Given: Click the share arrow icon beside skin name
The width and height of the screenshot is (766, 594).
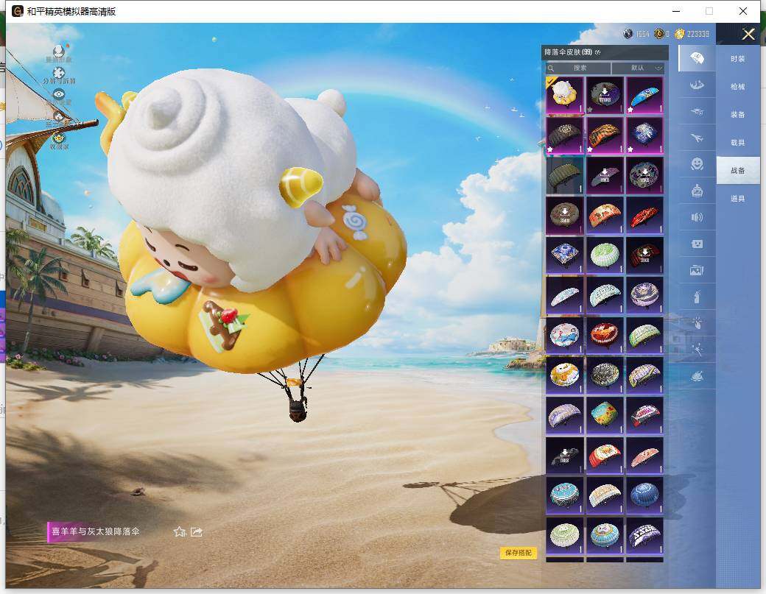Looking at the screenshot, I should click(x=197, y=531).
